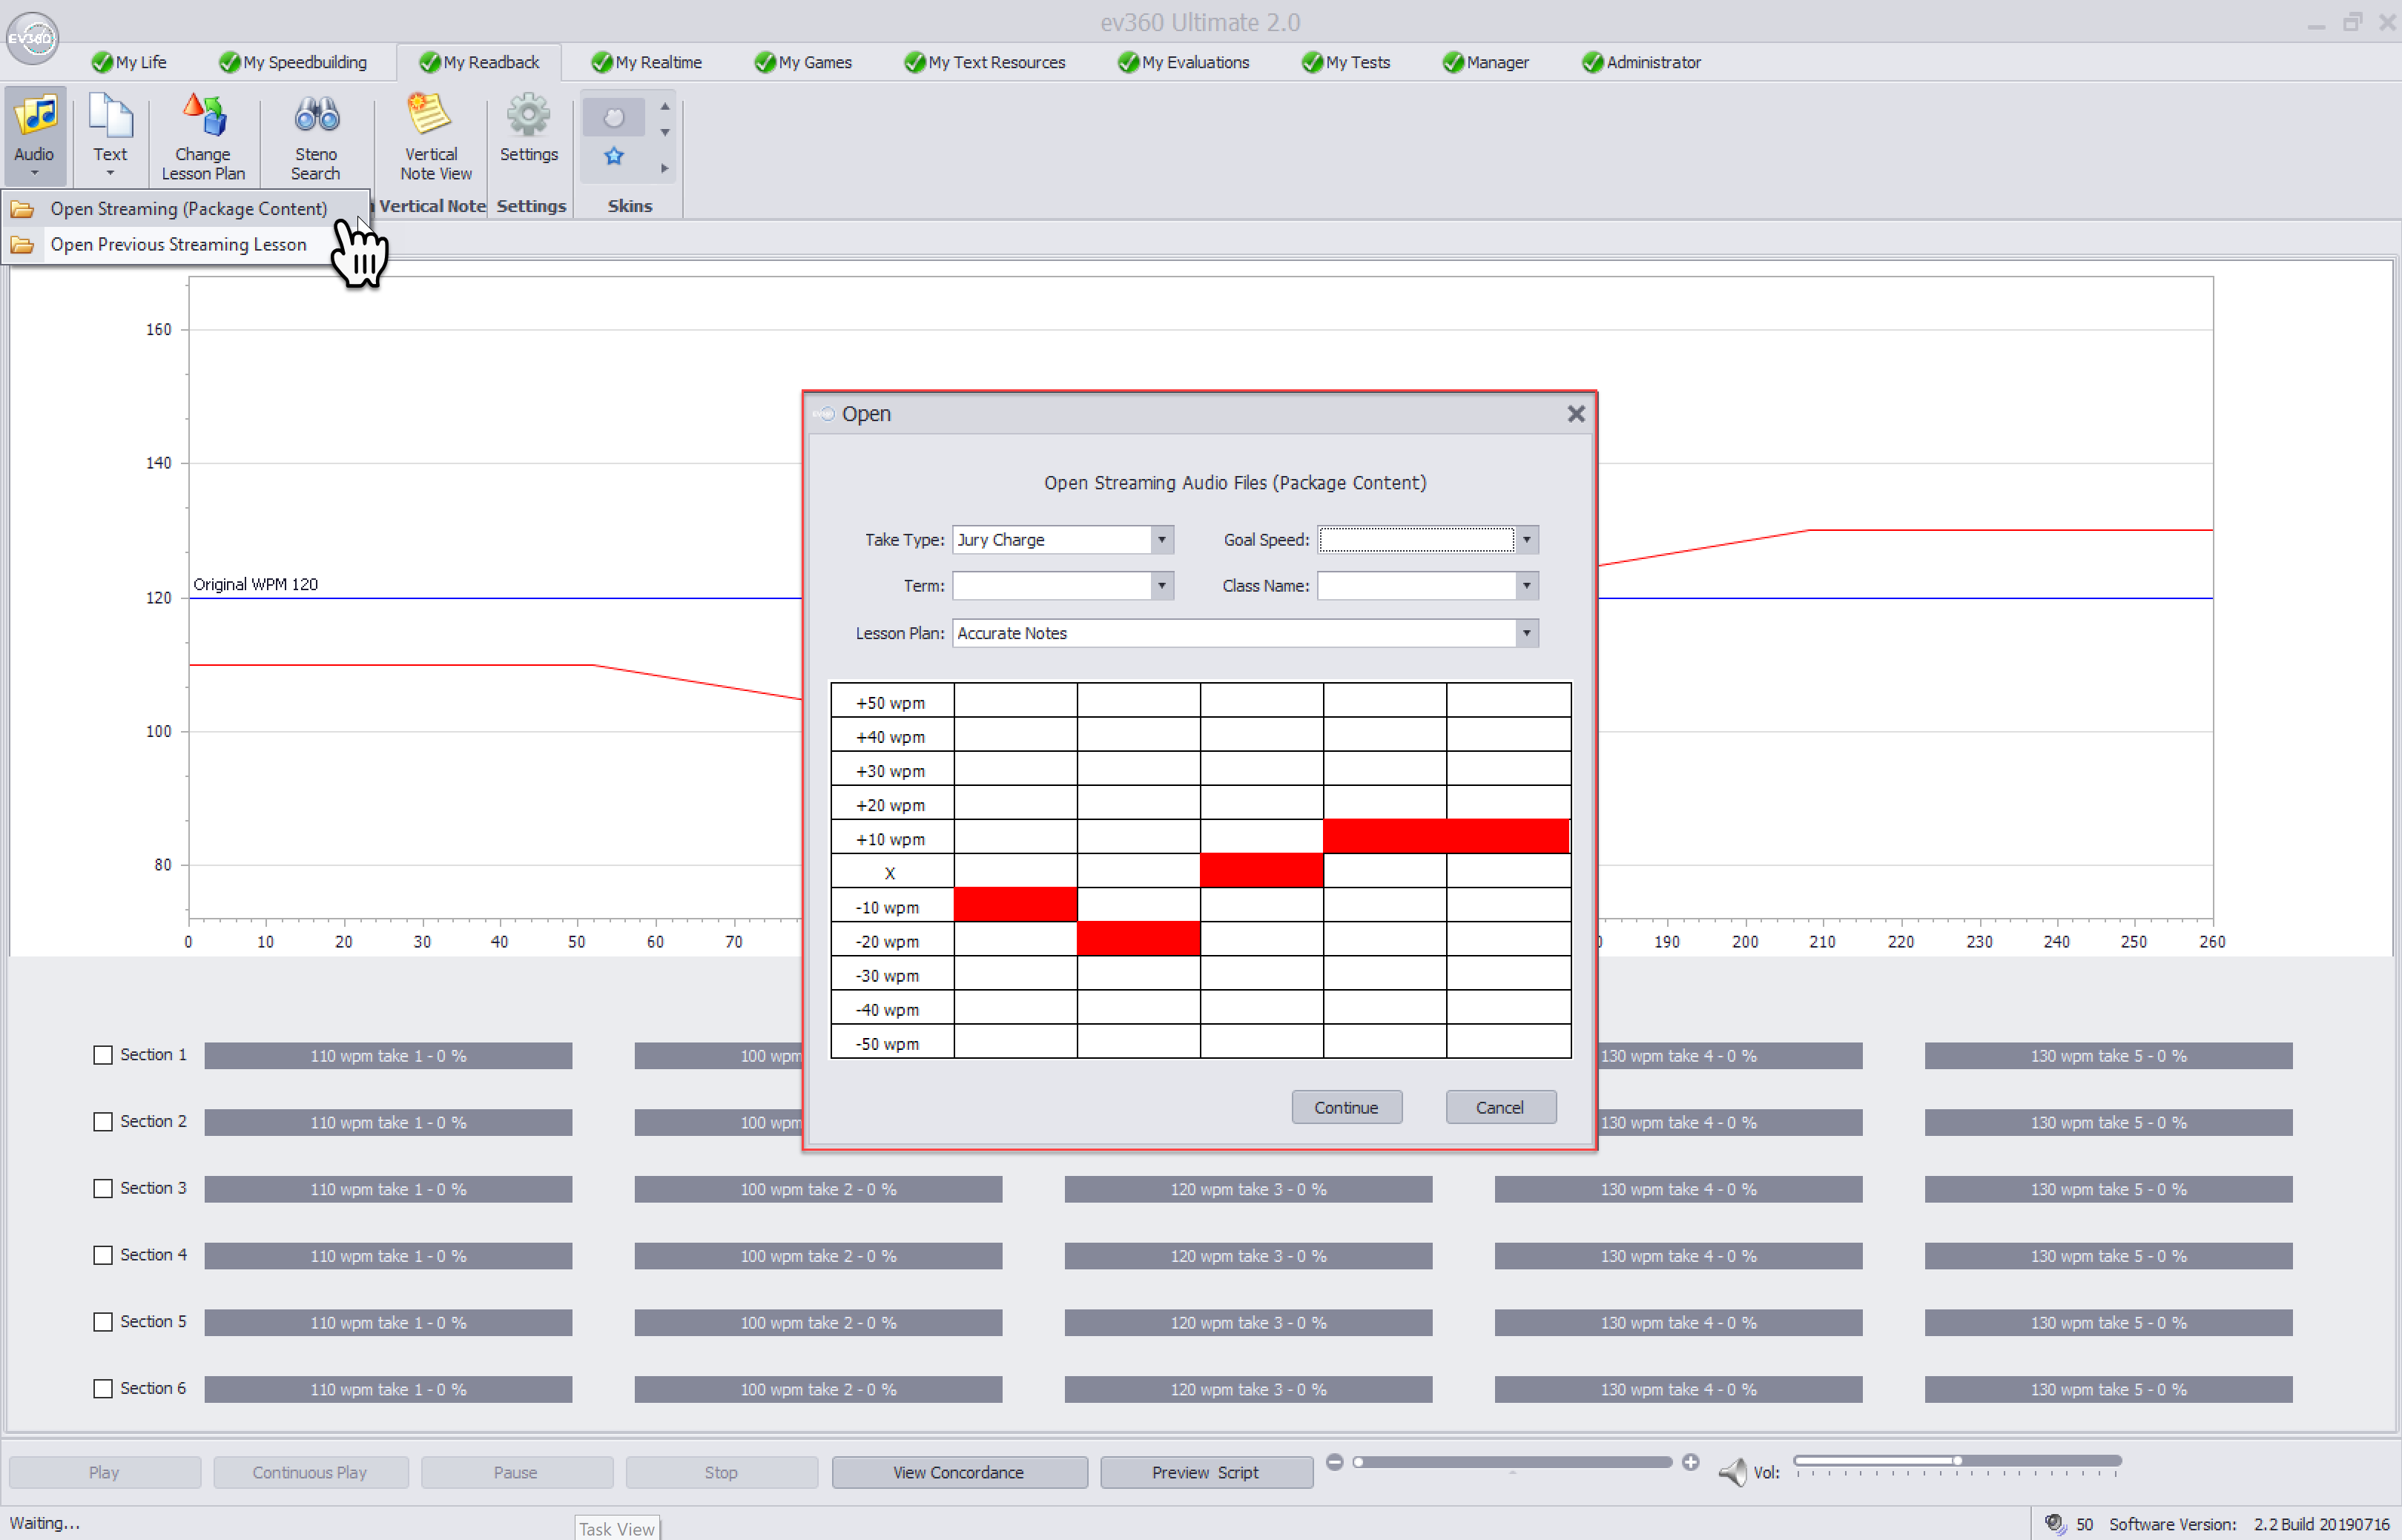
Task: Expand the Take Type dropdown
Action: tap(1161, 540)
